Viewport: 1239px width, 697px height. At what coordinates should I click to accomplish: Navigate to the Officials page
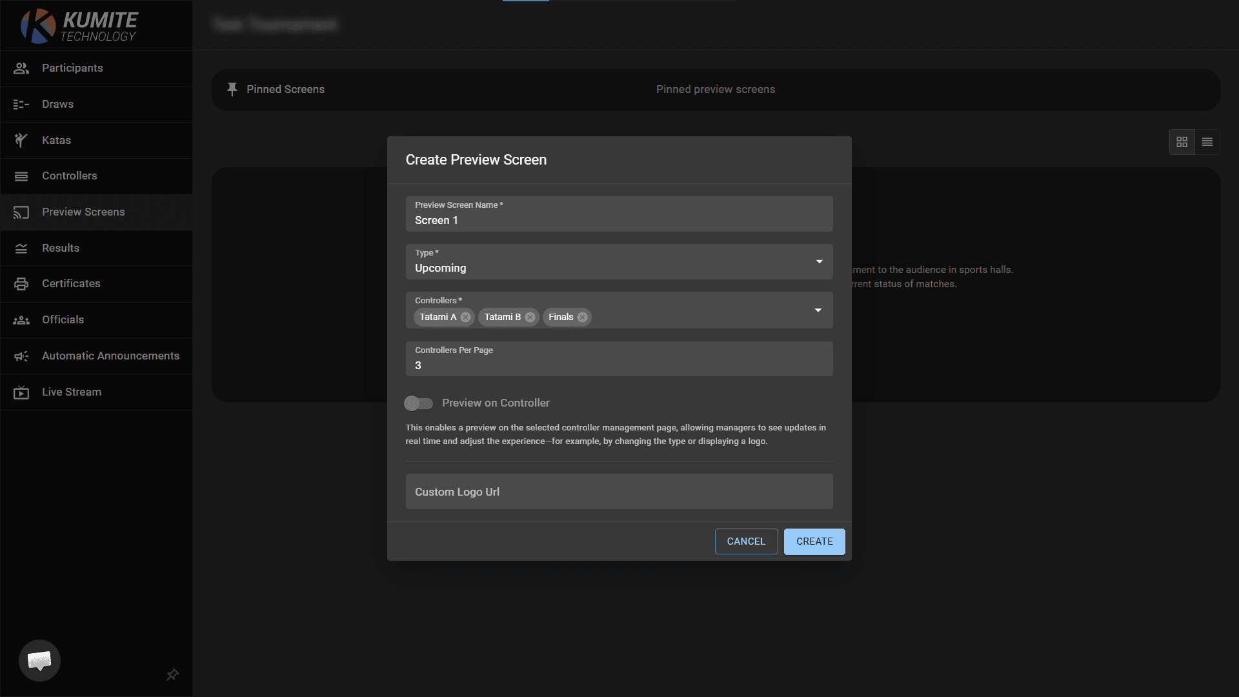coord(63,319)
